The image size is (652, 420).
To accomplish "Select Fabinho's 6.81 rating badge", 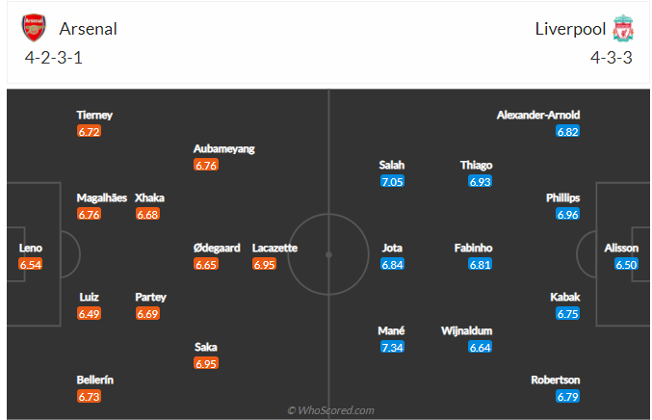I will 481,264.
